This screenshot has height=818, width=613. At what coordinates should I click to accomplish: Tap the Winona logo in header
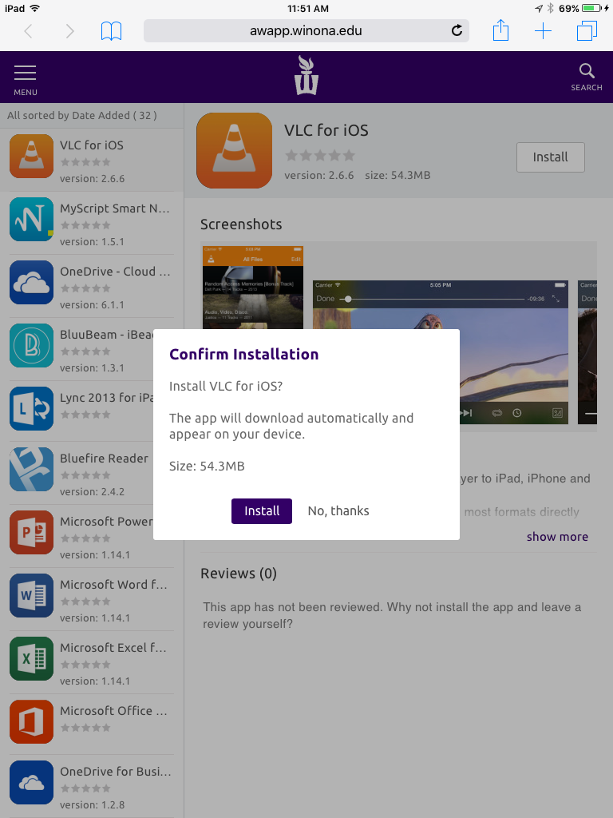pyautogui.click(x=306, y=76)
